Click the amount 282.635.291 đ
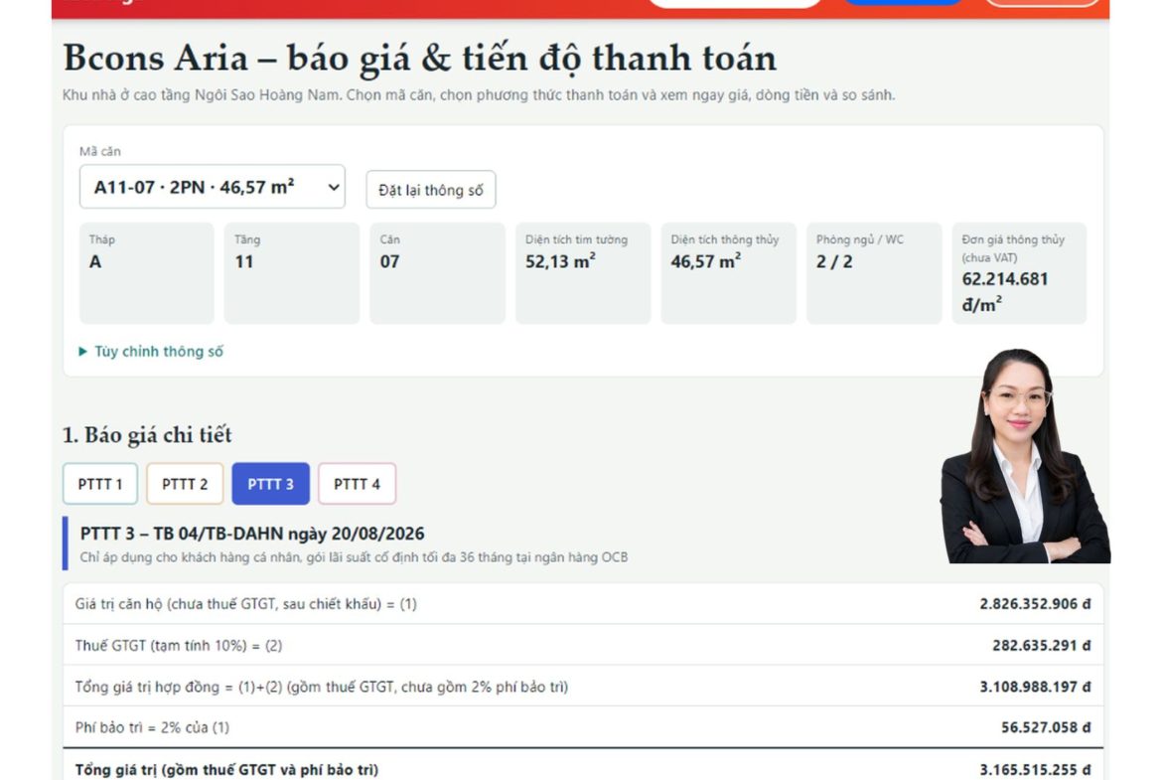 tap(1041, 646)
